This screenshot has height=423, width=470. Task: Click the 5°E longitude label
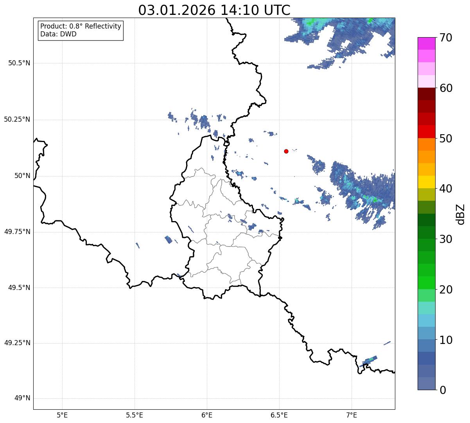click(62, 415)
